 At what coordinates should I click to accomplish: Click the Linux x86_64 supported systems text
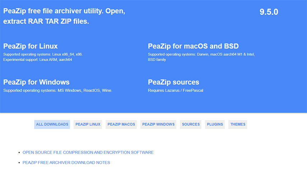click(x=43, y=54)
